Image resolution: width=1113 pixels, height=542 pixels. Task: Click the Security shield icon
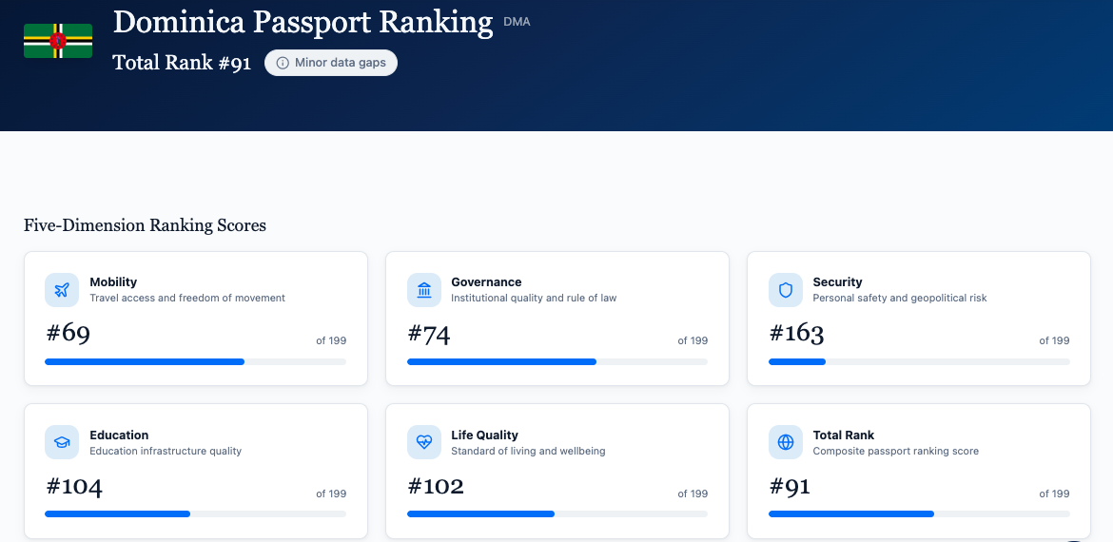(x=786, y=290)
